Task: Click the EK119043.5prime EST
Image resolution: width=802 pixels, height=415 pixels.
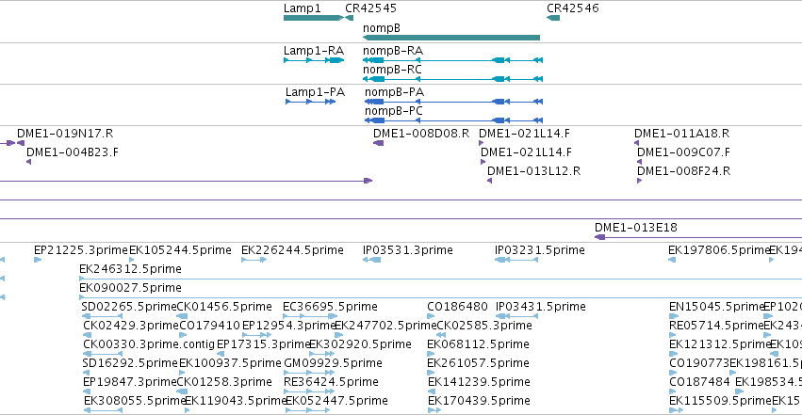Action: pos(188,410)
